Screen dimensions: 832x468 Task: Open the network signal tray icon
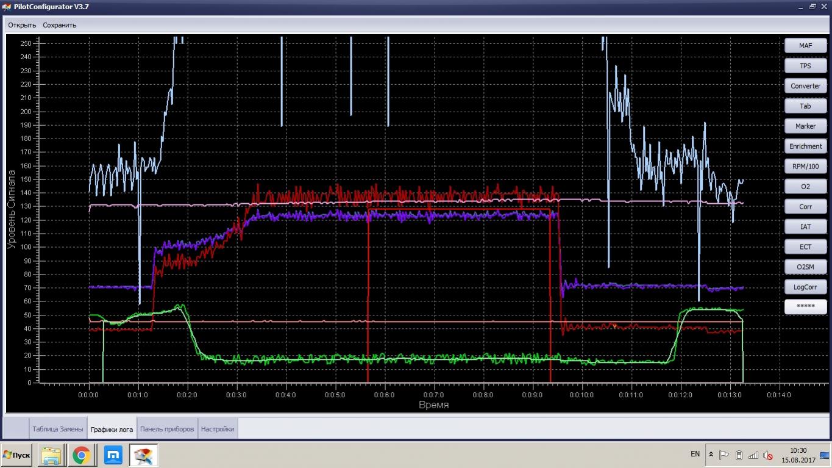pyautogui.click(x=753, y=455)
